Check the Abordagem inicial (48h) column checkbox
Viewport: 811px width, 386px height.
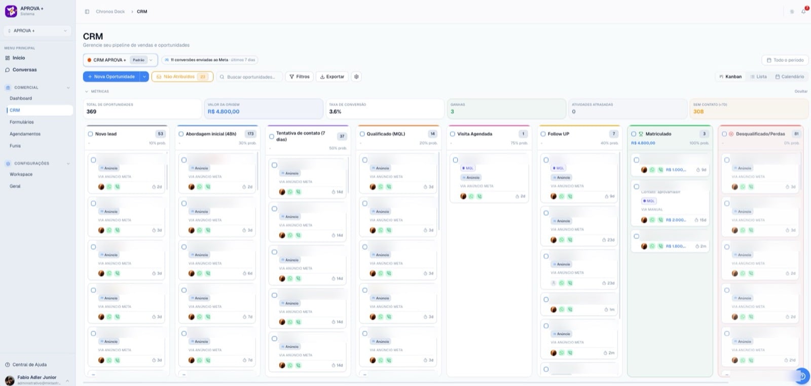pos(181,134)
